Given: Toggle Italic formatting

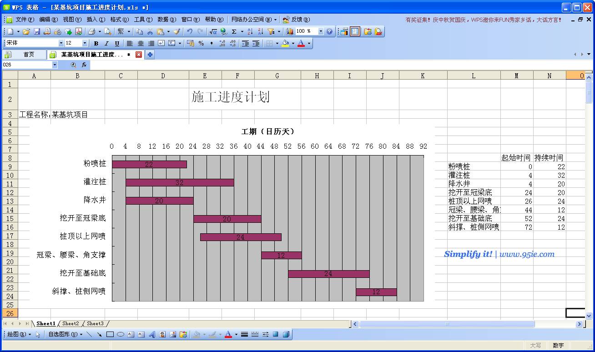Looking at the screenshot, I should pos(106,43).
